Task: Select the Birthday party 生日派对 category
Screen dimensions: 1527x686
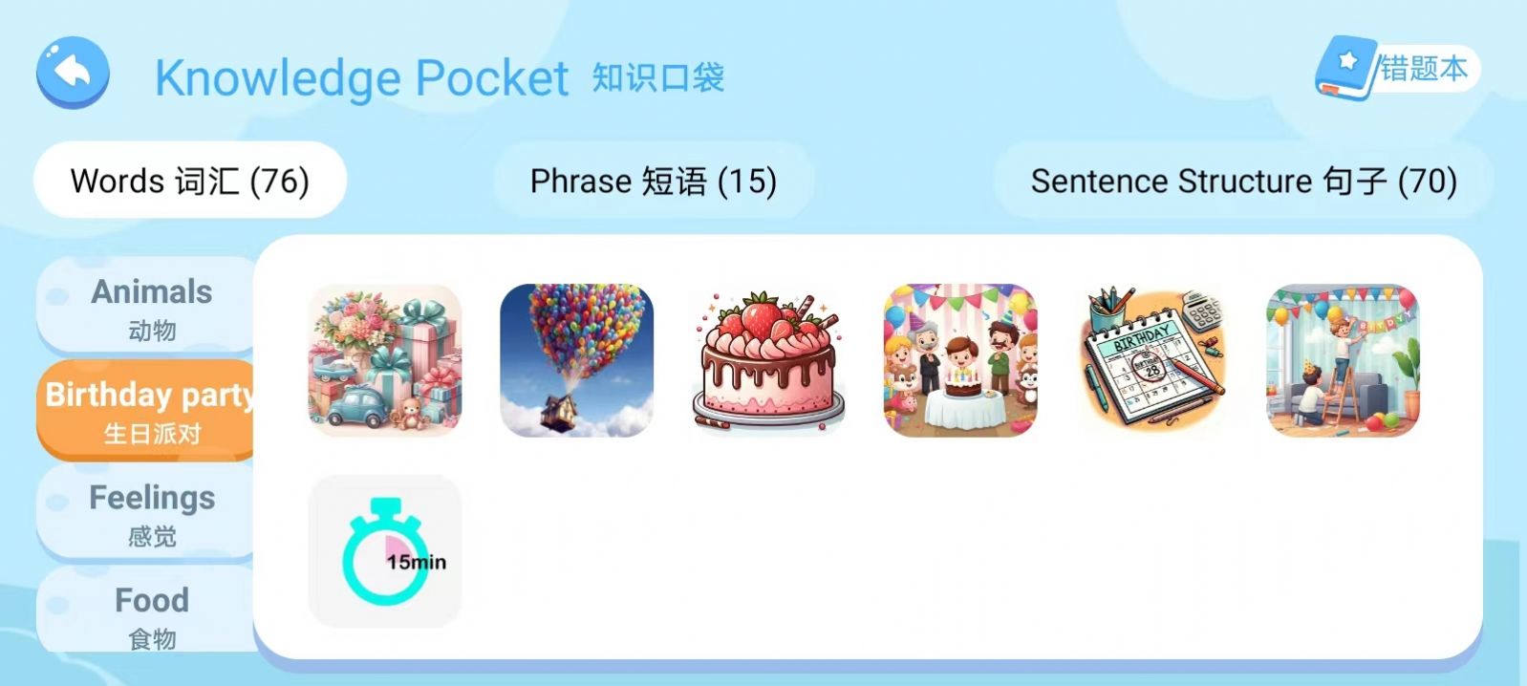Action: pyautogui.click(x=146, y=410)
